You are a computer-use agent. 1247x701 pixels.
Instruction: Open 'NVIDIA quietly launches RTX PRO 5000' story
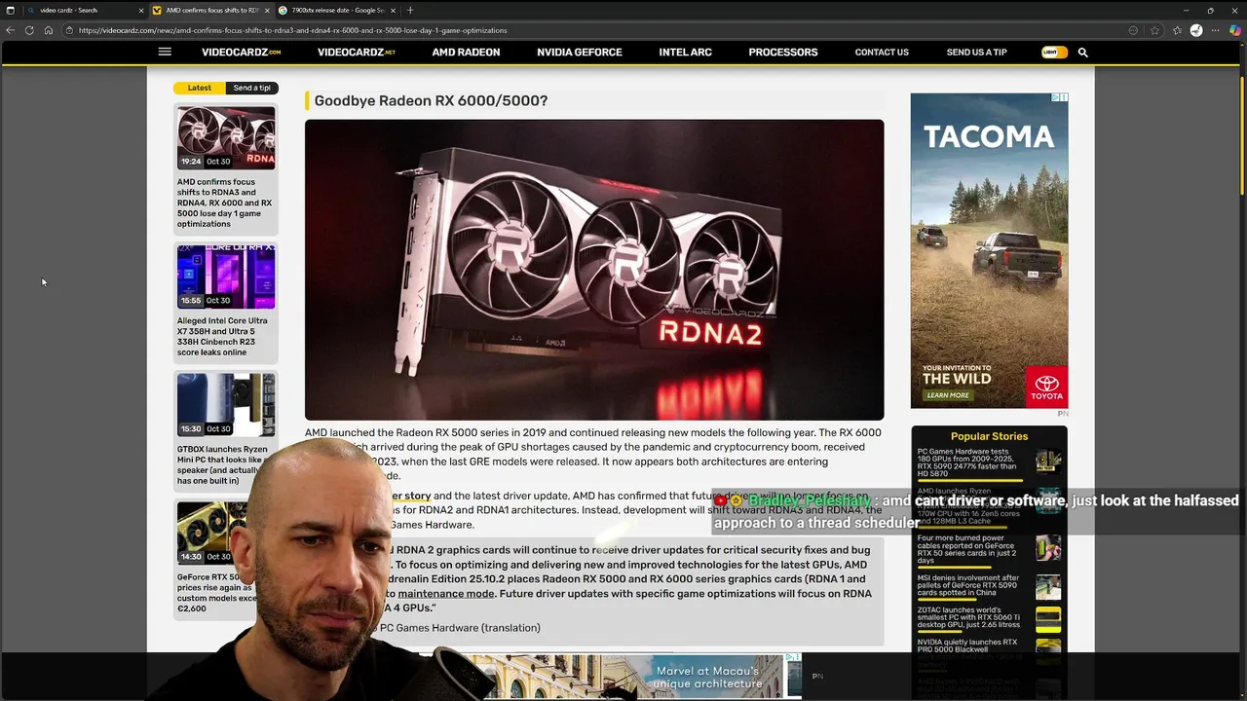coord(967,647)
